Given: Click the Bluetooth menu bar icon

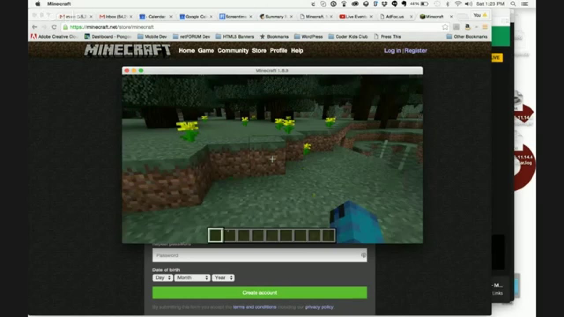Looking at the screenshot, I should coord(448,4).
